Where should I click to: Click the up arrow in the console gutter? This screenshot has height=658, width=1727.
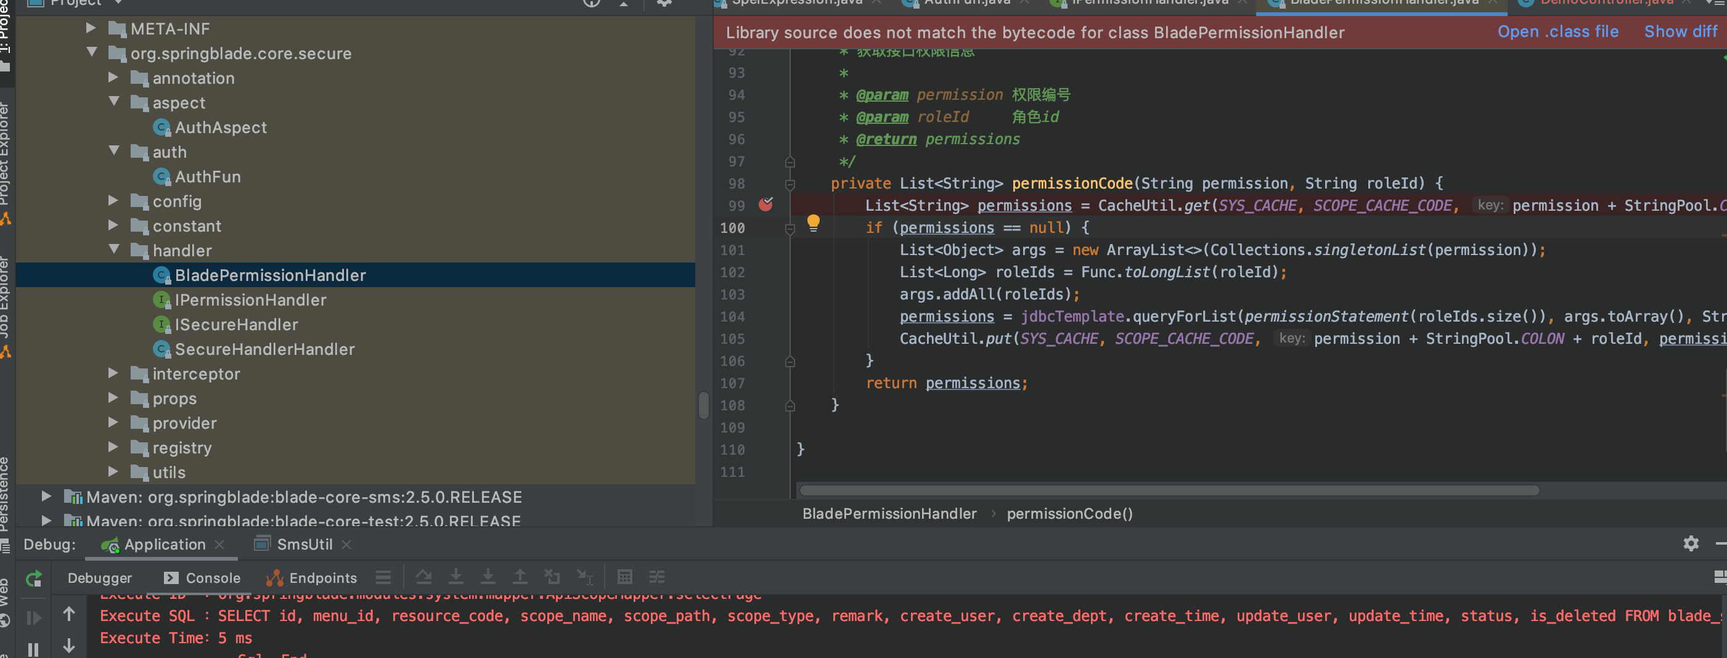click(69, 613)
